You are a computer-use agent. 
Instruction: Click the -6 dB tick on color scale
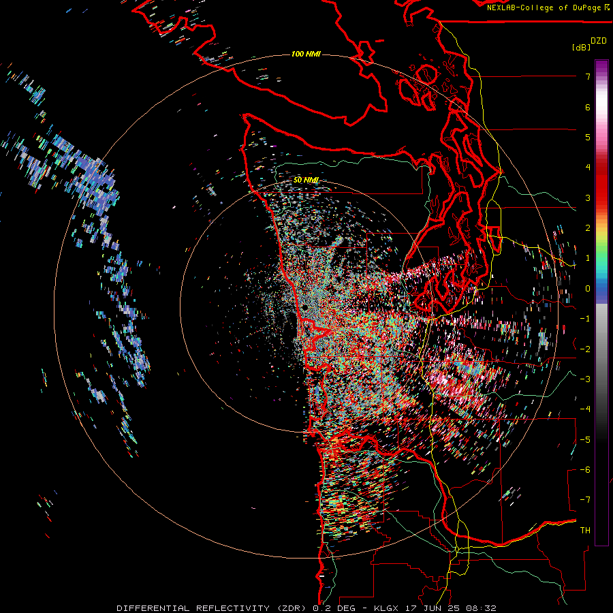point(585,470)
